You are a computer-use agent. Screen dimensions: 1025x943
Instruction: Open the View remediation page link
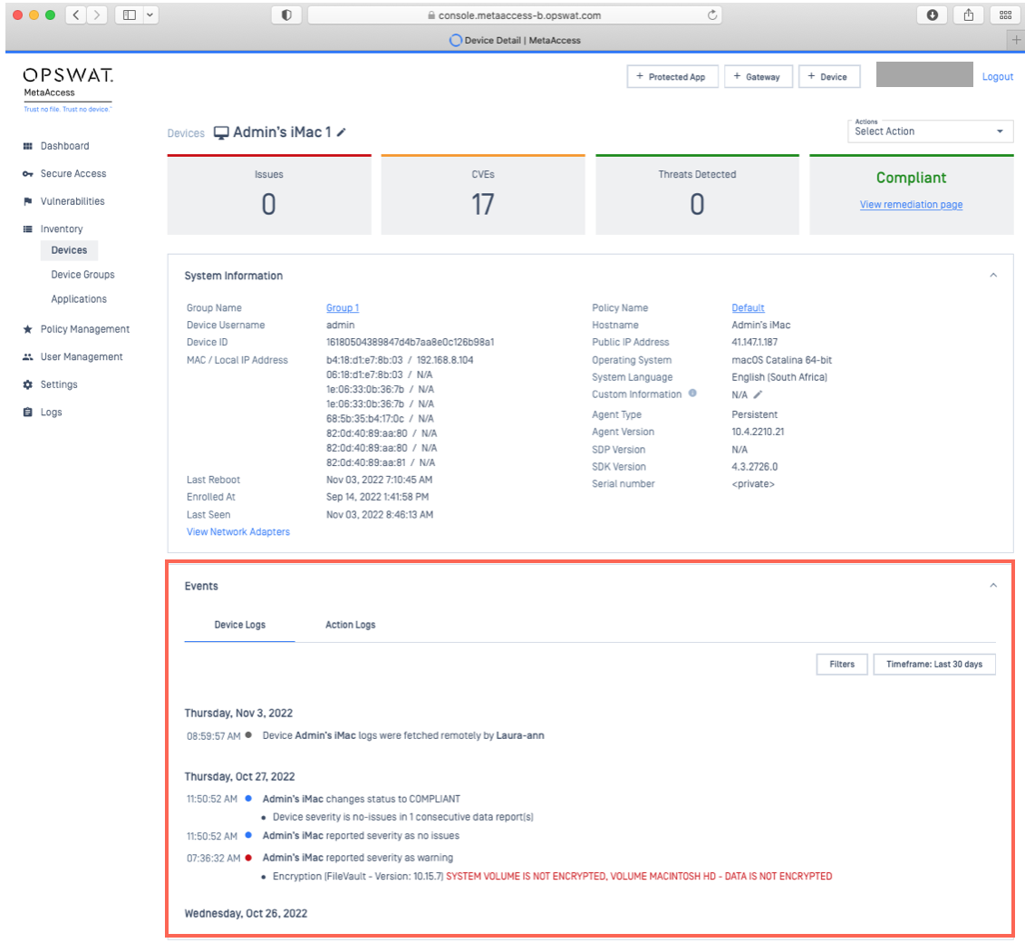(911, 205)
